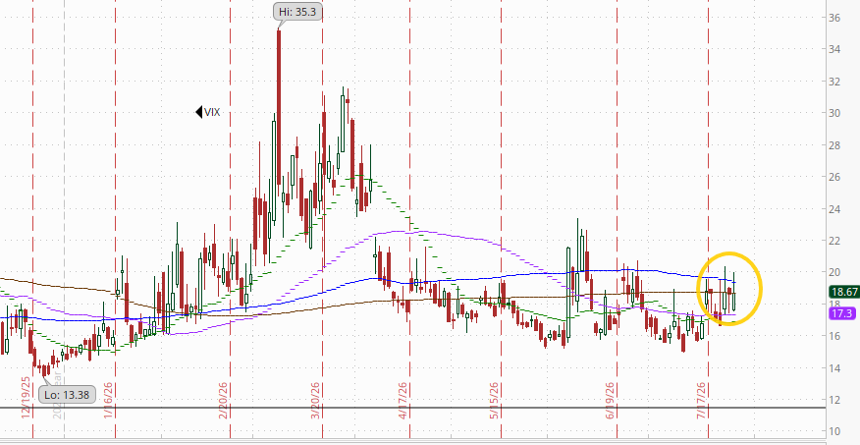Click the 24 price axis label
The width and height of the screenshot is (860, 445).
(x=834, y=208)
